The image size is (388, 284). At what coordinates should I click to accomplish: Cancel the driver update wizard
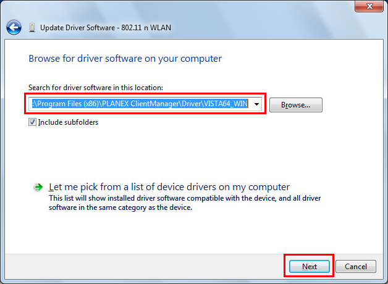click(x=356, y=267)
